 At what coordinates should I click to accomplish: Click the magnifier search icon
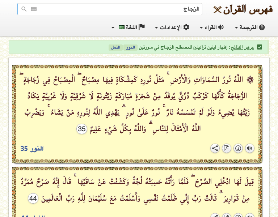coord(24,9)
